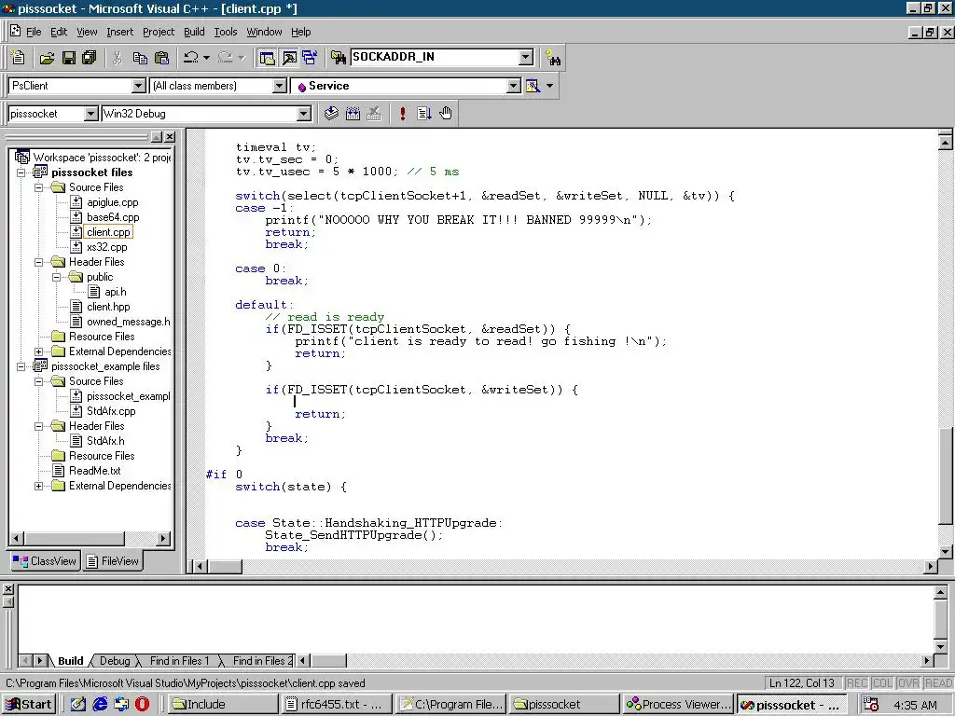Select client.hpp in Header Files
Viewport: 955px width, 716px height.
point(108,307)
